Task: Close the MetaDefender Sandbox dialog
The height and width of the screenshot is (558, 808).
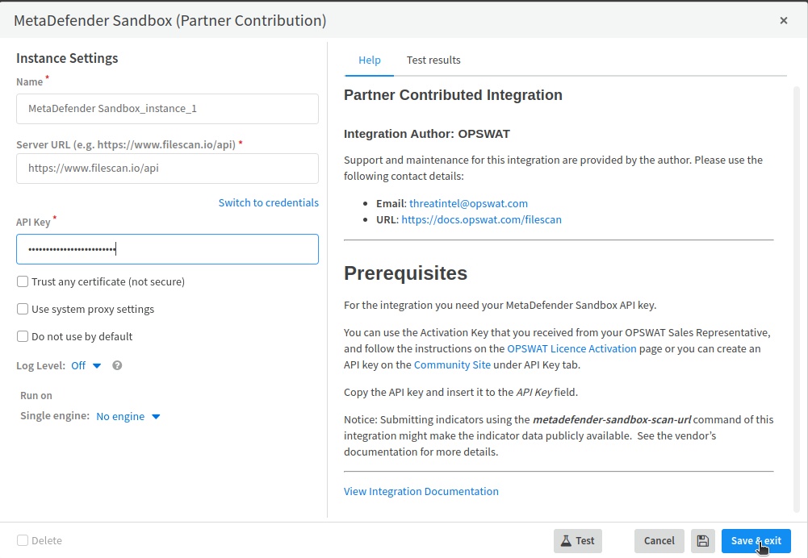Action: [x=783, y=21]
